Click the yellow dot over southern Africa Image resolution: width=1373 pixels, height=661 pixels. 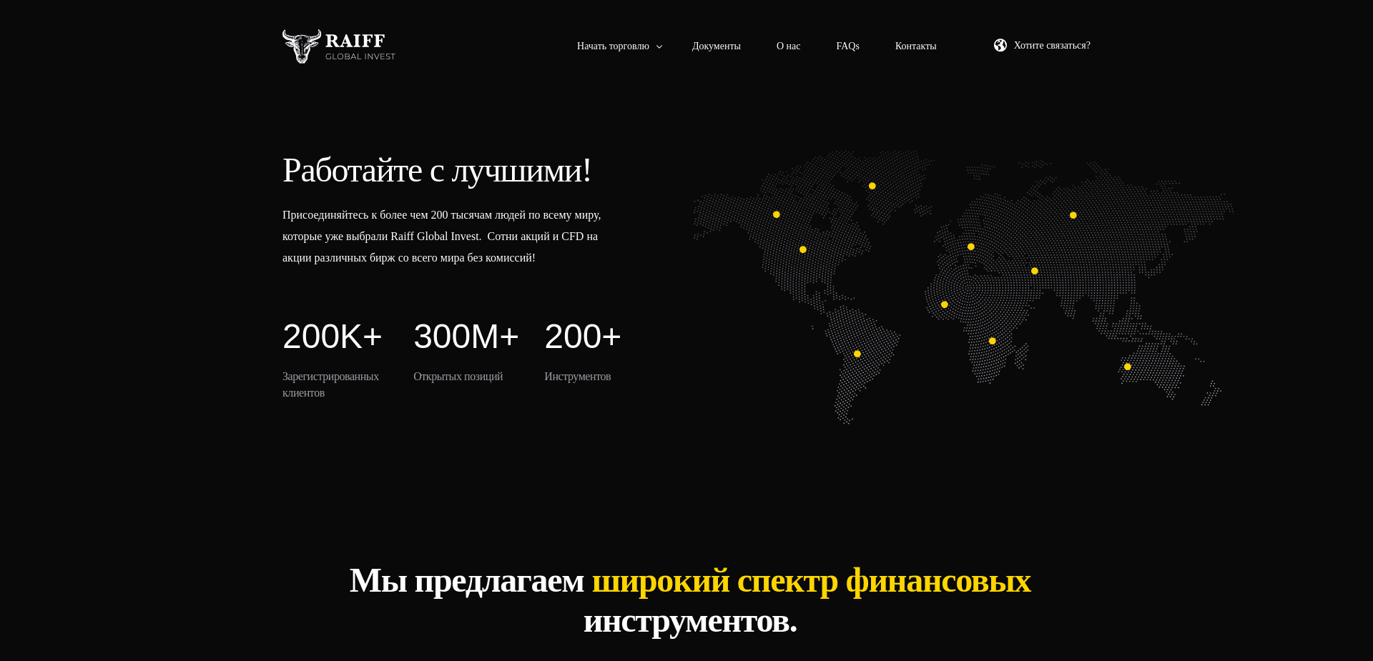click(x=991, y=340)
